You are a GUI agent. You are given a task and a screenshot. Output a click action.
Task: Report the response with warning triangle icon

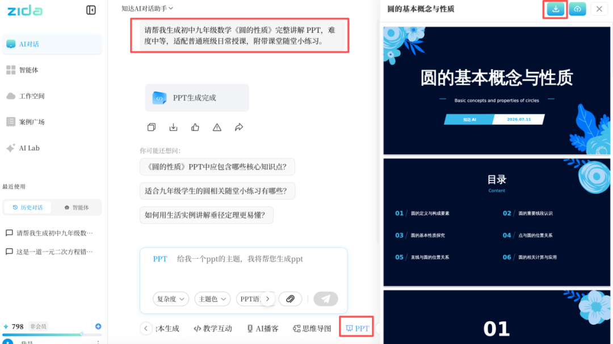click(217, 127)
